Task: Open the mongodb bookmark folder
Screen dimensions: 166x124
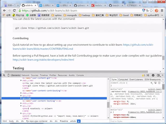Action: pos(70,15)
